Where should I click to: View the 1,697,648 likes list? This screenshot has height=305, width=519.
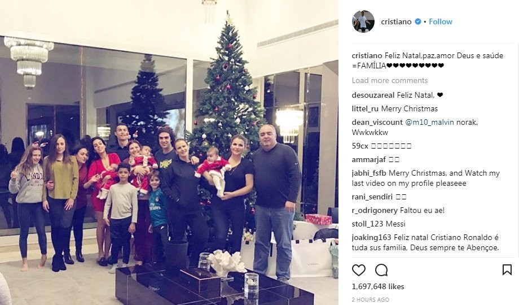(x=378, y=286)
